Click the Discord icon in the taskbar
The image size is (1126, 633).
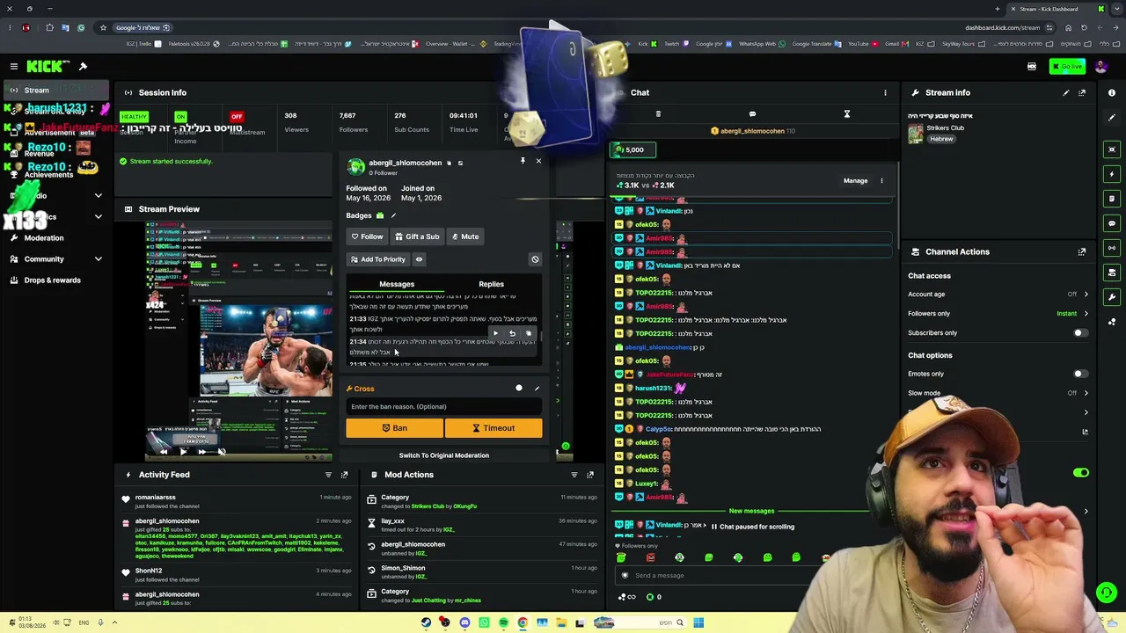(464, 623)
